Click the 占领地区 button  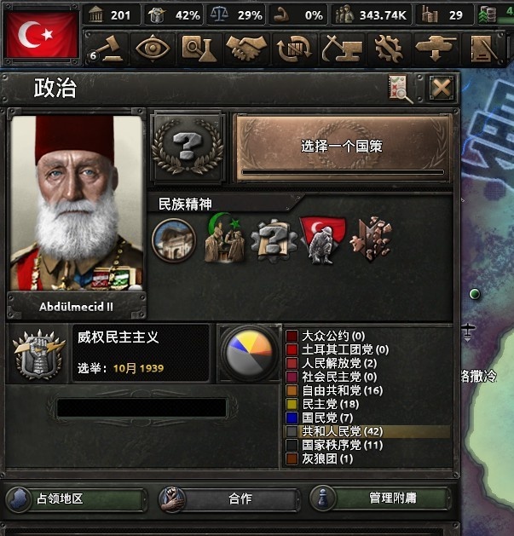(76, 499)
